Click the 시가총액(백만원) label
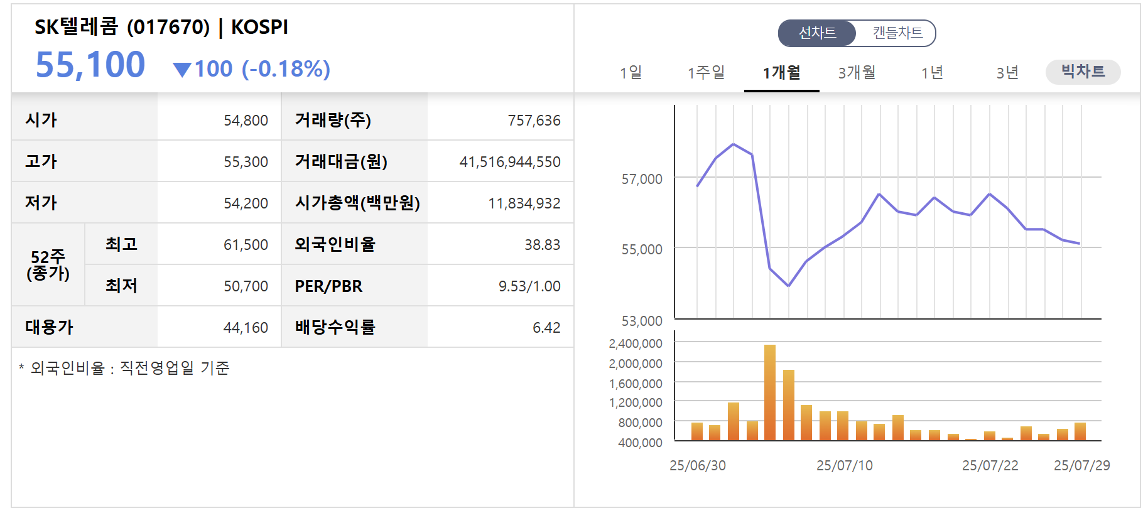This screenshot has width=1148, height=513. click(x=357, y=202)
